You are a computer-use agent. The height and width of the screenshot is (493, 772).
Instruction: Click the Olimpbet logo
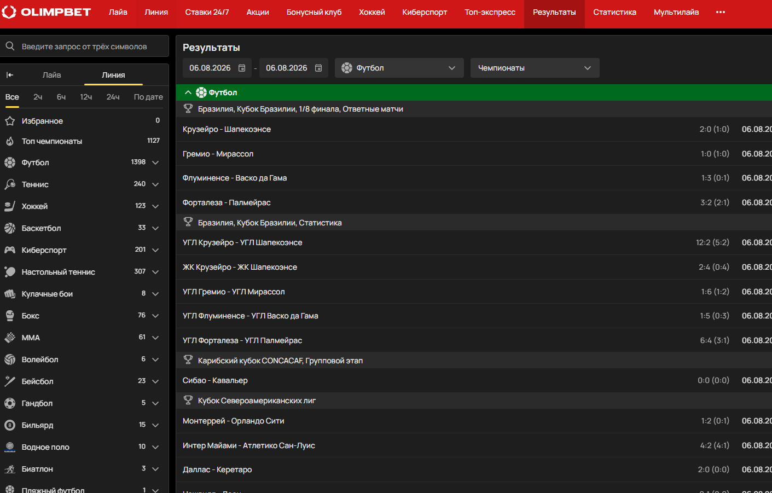[47, 12]
